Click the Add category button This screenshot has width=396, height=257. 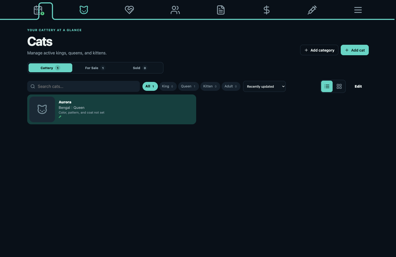[319, 50]
